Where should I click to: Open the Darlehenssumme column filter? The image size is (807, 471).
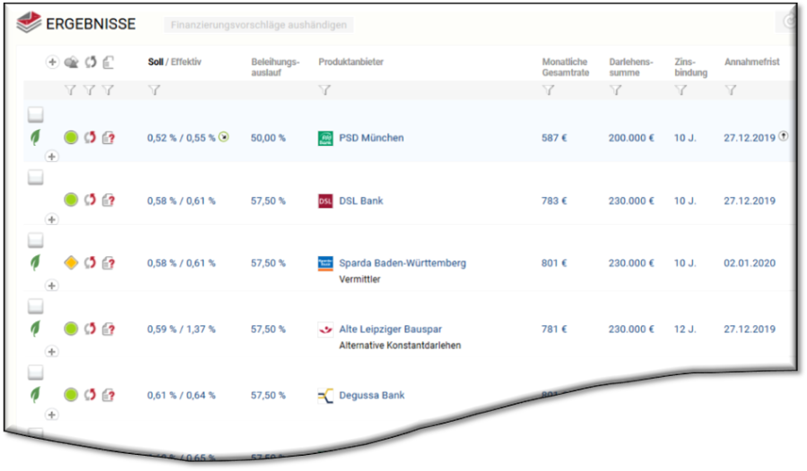[615, 90]
